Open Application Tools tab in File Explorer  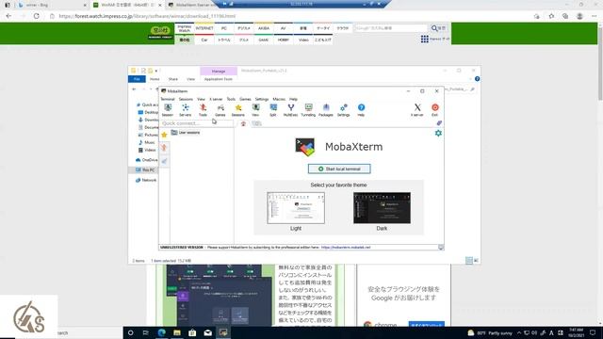pyautogui.click(x=218, y=79)
